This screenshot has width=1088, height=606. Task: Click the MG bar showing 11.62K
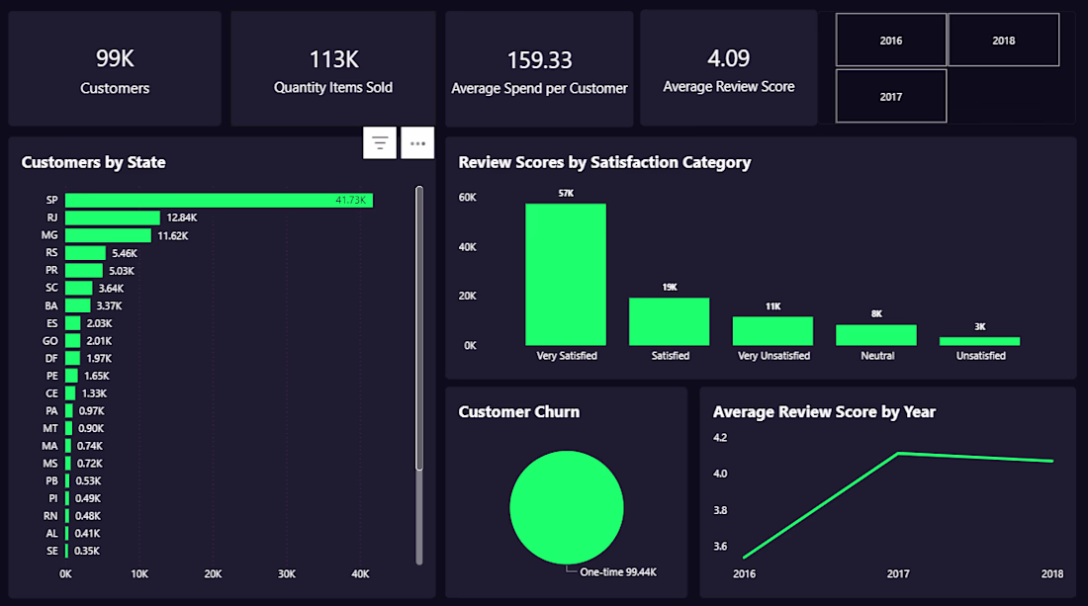(108, 235)
